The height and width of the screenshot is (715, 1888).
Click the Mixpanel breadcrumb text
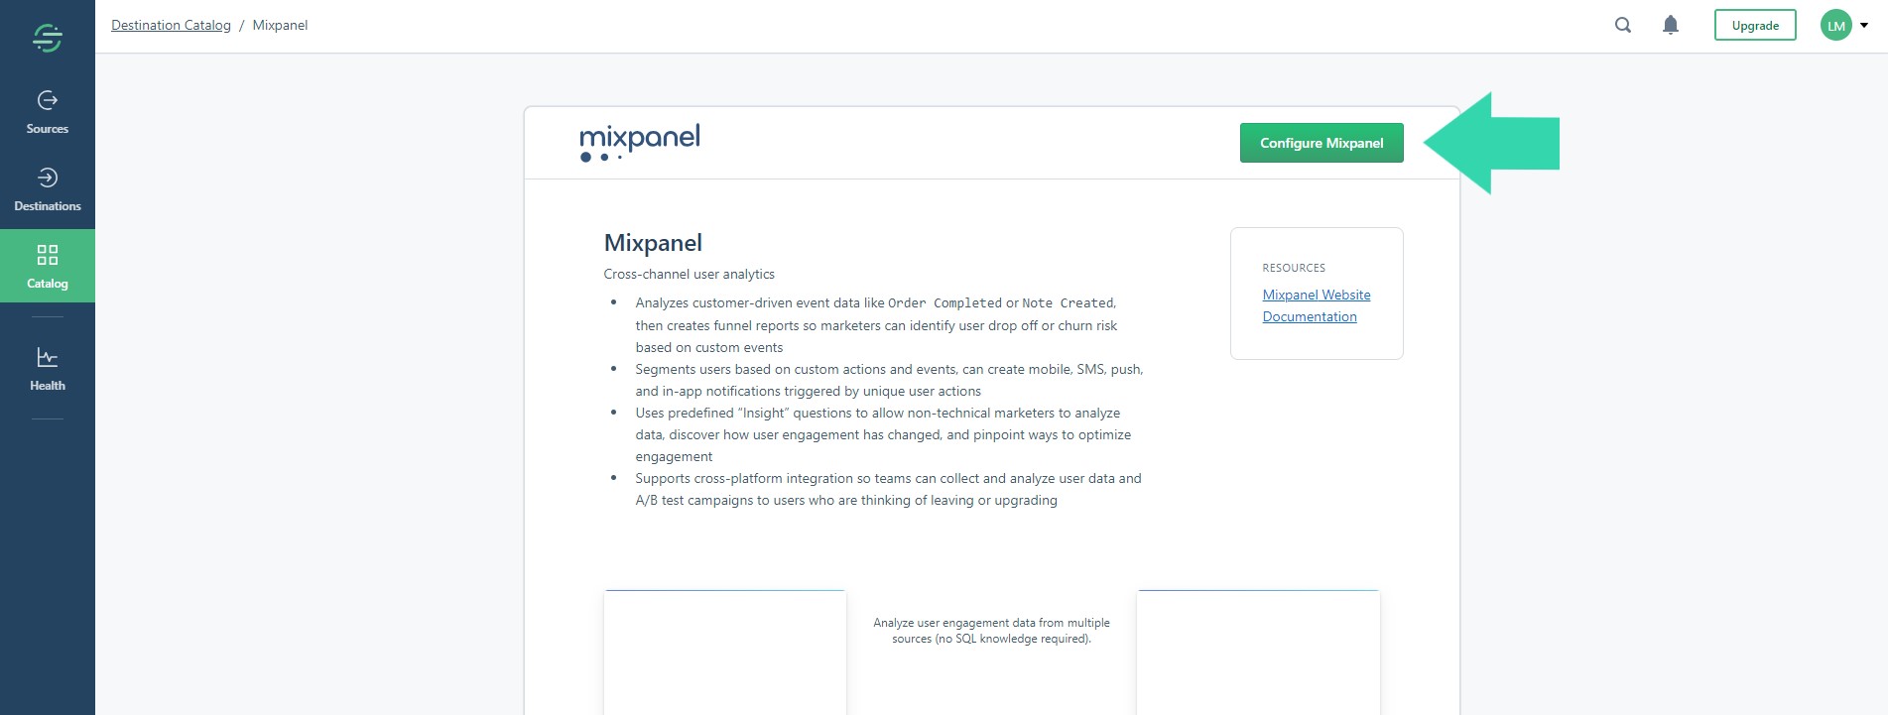[x=280, y=25]
